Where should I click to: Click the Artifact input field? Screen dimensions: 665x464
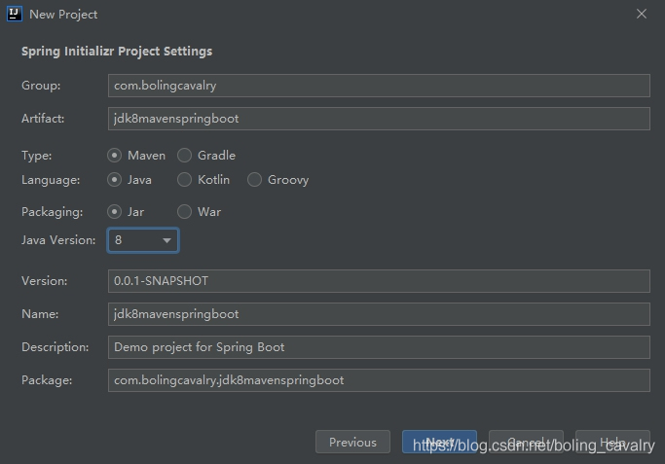379,119
